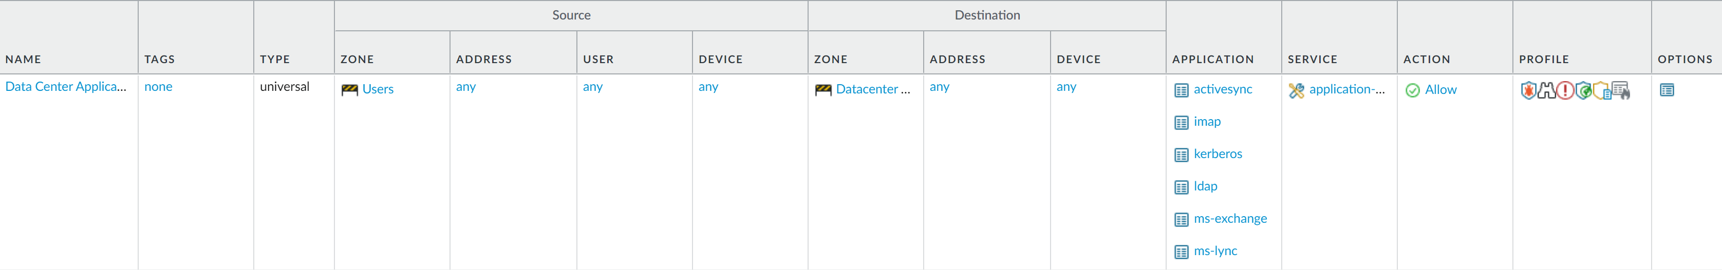Click the antivirus profile shield icon
The height and width of the screenshot is (270, 1722).
pos(1528,90)
